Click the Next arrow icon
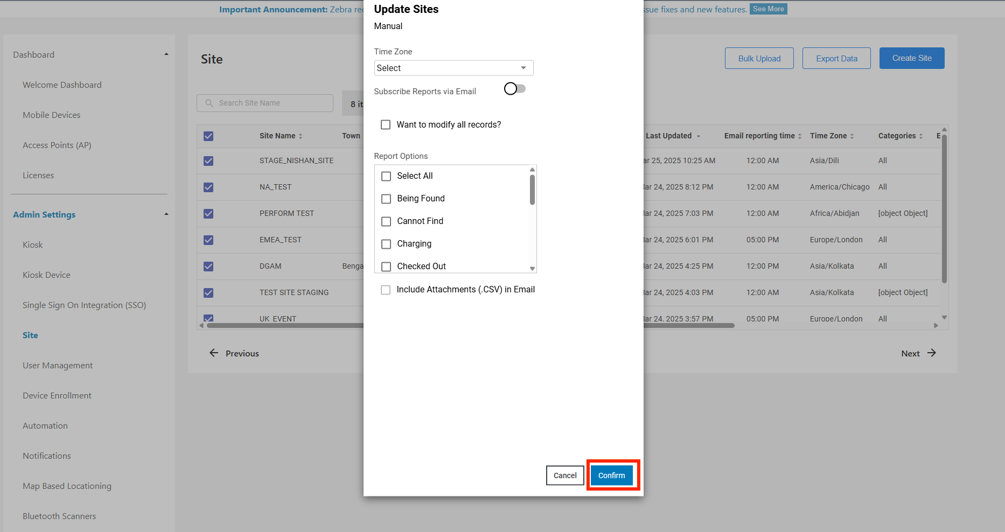 click(932, 353)
